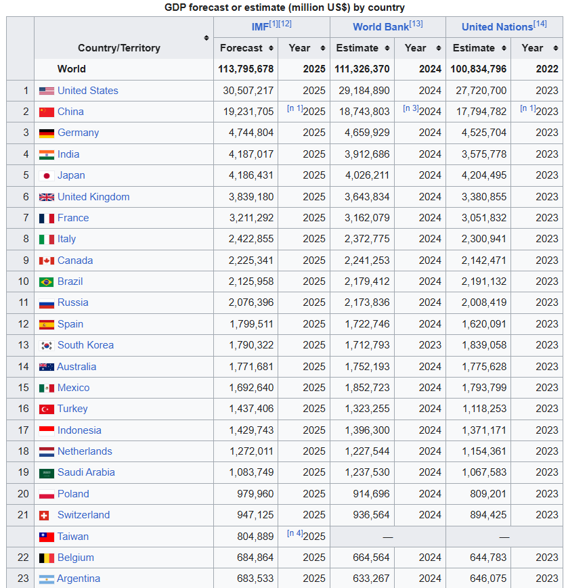Viewport: 566px width, 588px height.
Task: Open the IMF header link
Action: [x=260, y=27]
